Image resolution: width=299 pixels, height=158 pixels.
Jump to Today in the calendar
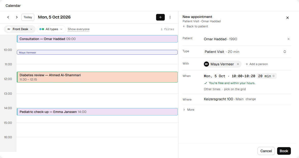pos(28,17)
